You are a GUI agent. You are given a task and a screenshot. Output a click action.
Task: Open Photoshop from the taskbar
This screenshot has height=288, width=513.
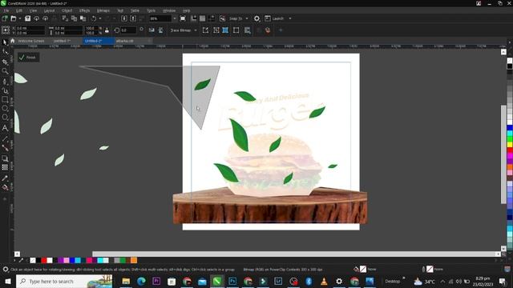232,281
